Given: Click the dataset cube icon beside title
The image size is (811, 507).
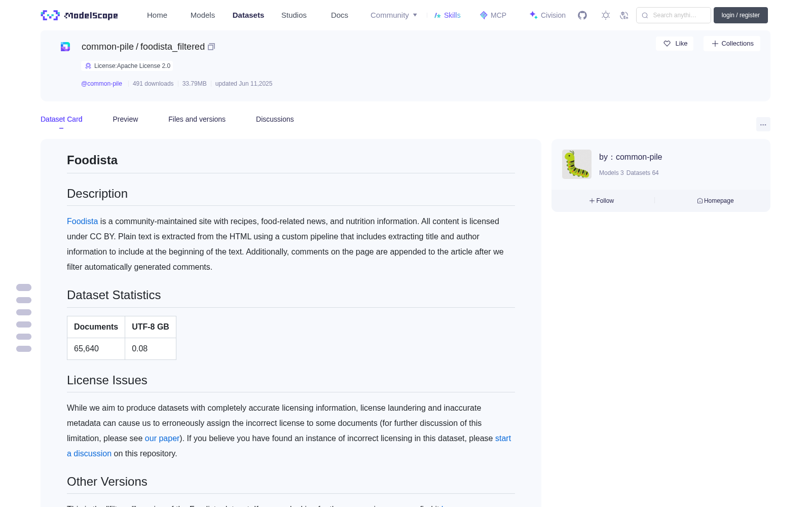Looking at the screenshot, I should coord(65,47).
